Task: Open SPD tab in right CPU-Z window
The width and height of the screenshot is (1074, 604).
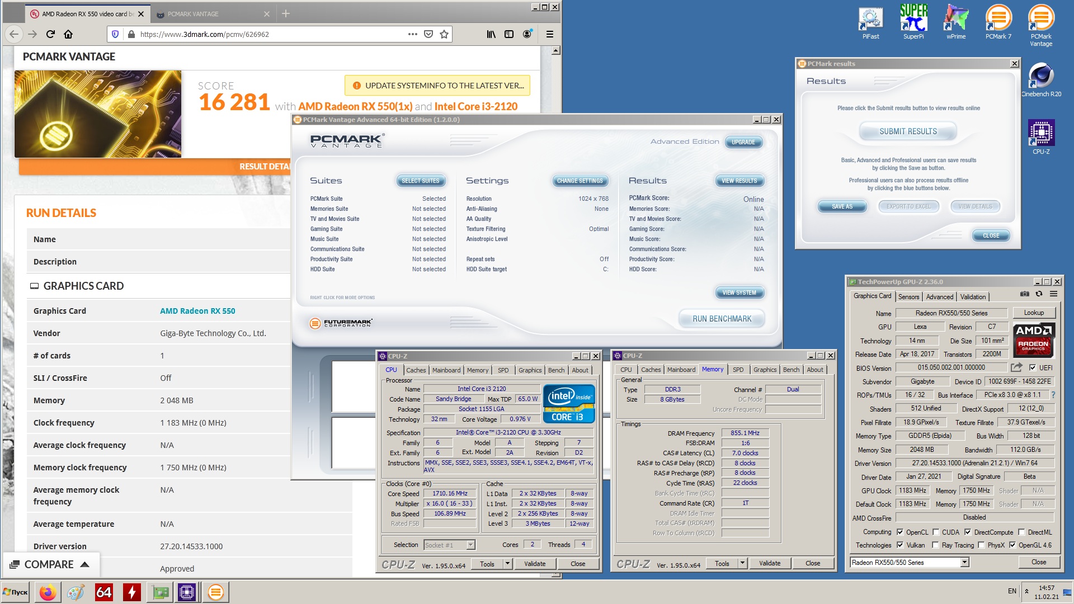Action: pyautogui.click(x=738, y=370)
